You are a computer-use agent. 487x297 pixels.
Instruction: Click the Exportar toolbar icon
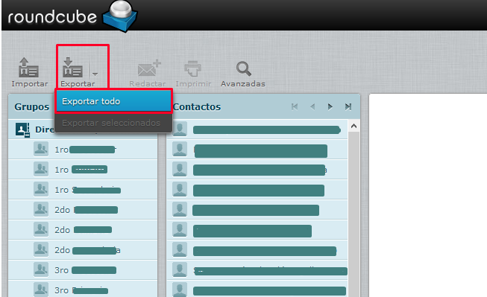pyautogui.click(x=72, y=67)
